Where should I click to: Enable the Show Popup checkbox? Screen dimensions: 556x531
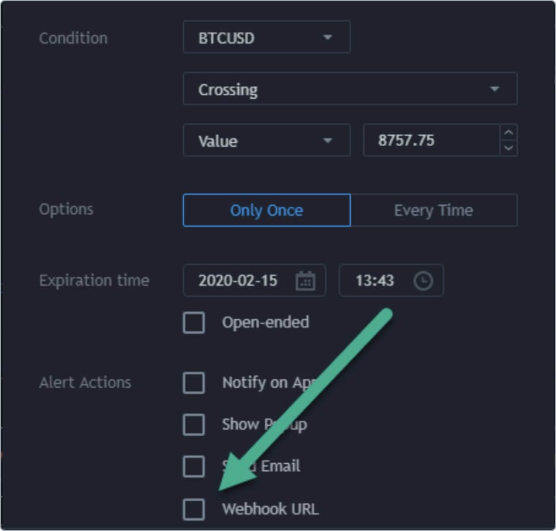point(194,425)
